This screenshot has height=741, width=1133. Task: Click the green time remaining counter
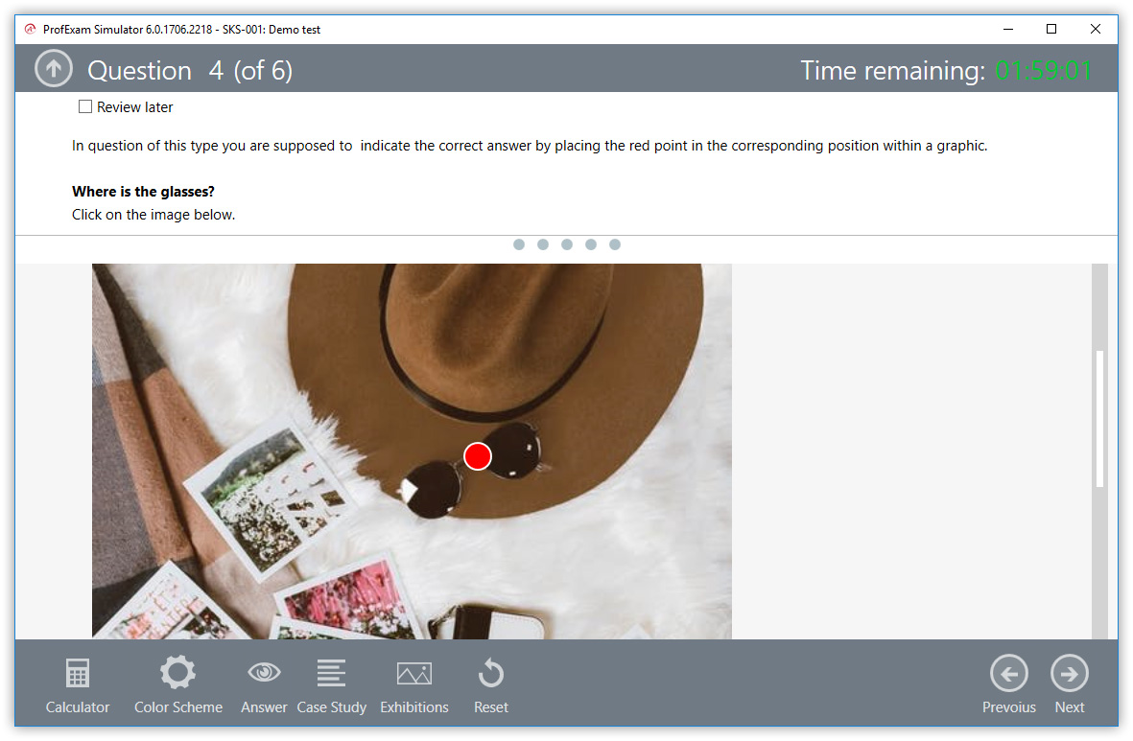pos(1043,71)
